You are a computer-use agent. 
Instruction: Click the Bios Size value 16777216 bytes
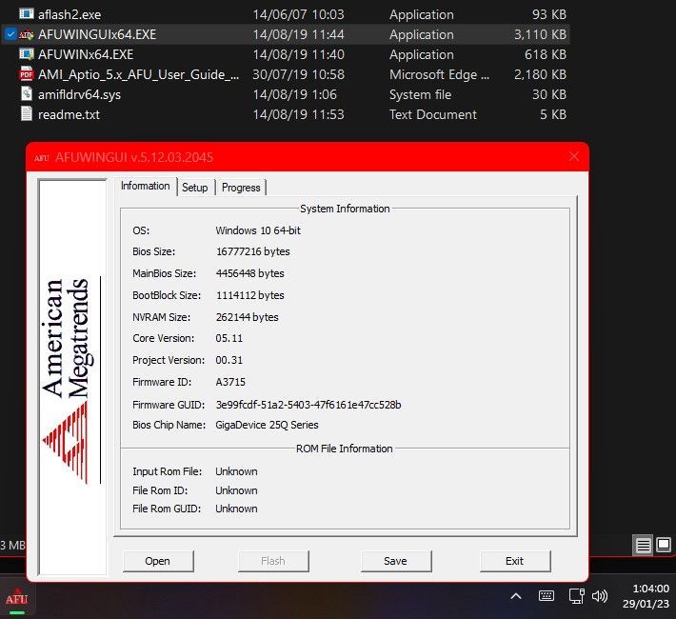[252, 251]
